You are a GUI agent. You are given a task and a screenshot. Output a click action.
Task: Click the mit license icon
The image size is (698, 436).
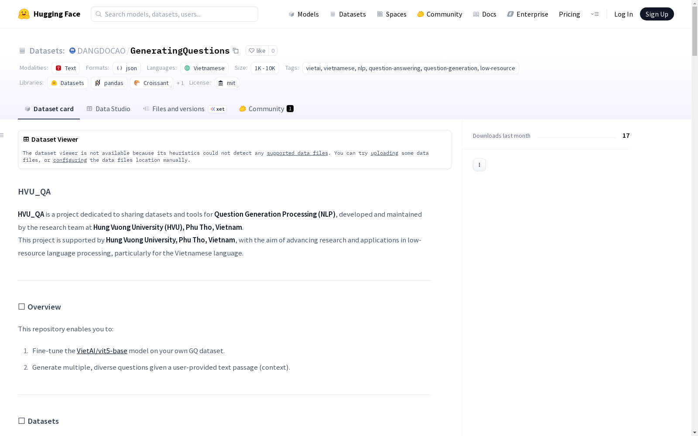[221, 83]
